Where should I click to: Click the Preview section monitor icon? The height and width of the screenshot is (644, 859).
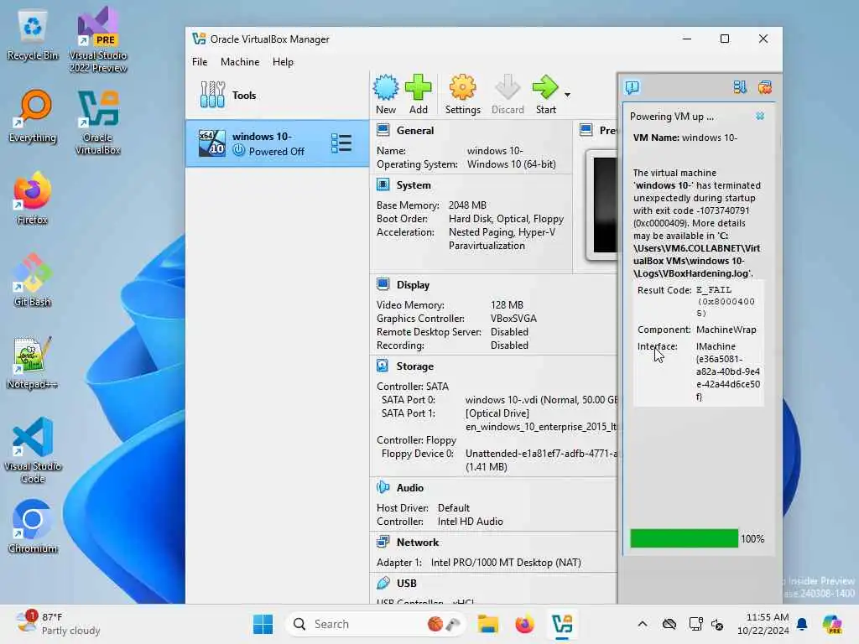point(586,130)
